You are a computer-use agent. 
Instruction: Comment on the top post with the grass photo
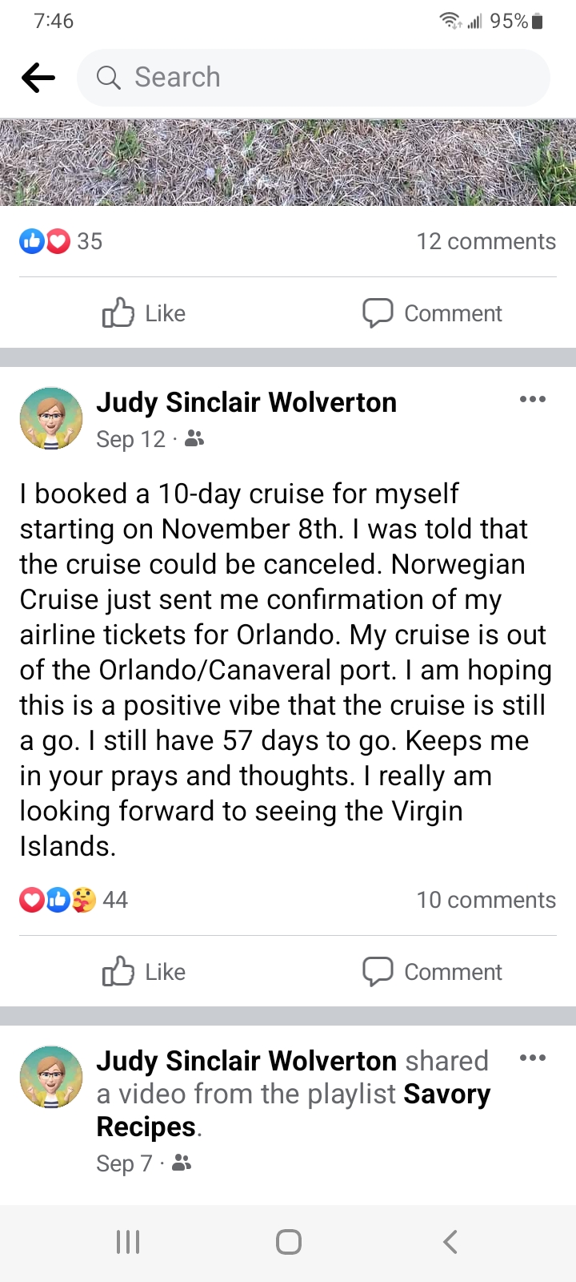pos(432,313)
